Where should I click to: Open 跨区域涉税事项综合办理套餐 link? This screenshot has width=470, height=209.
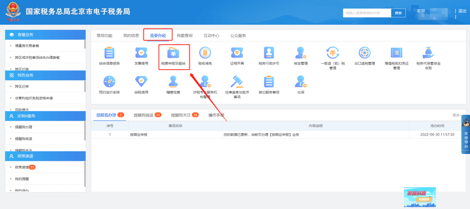click(x=37, y=57)
